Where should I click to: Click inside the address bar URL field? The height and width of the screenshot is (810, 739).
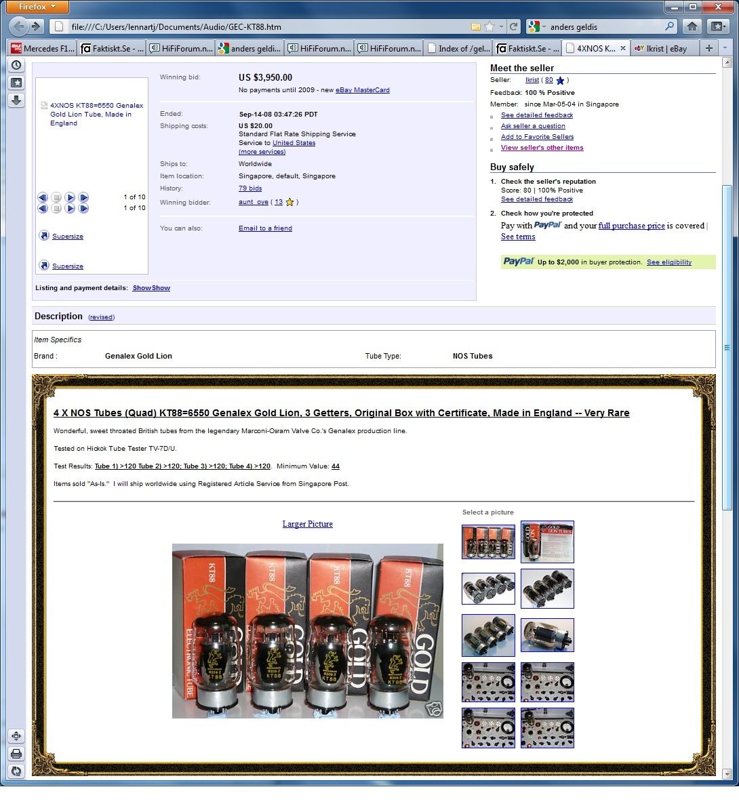pos(268,26)
